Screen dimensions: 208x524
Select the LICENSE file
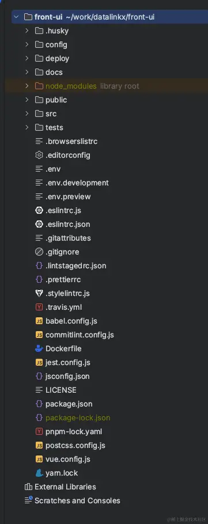(61, 390)
